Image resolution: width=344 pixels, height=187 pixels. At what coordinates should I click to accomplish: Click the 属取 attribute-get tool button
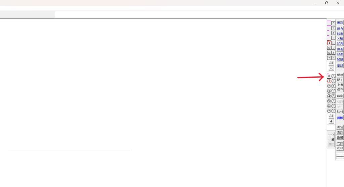point(340,23)
